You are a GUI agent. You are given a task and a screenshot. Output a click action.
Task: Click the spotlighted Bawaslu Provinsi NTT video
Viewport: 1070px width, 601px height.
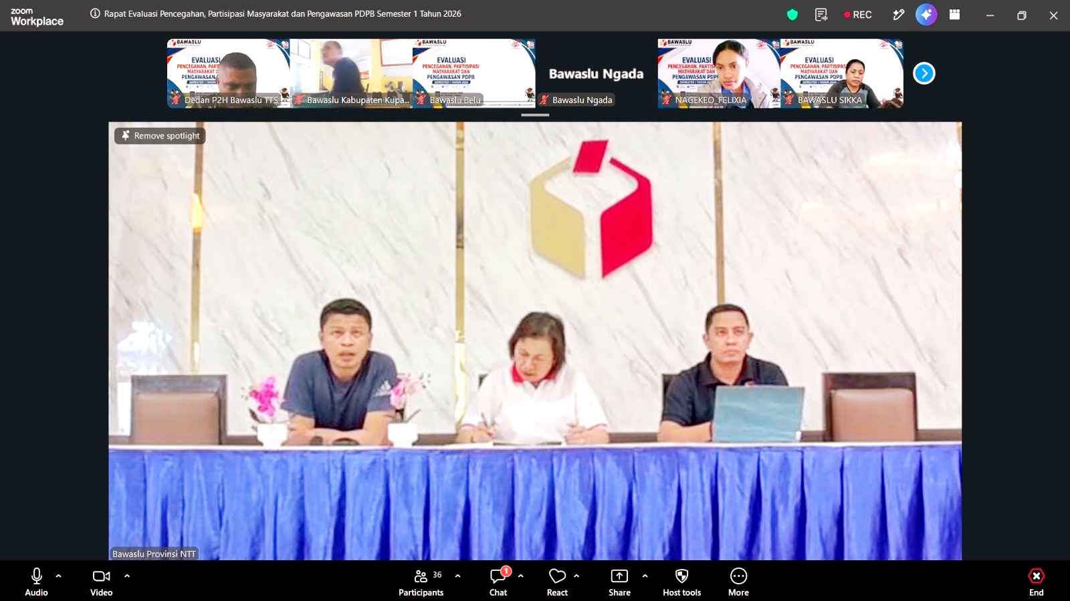coord(535,341)
